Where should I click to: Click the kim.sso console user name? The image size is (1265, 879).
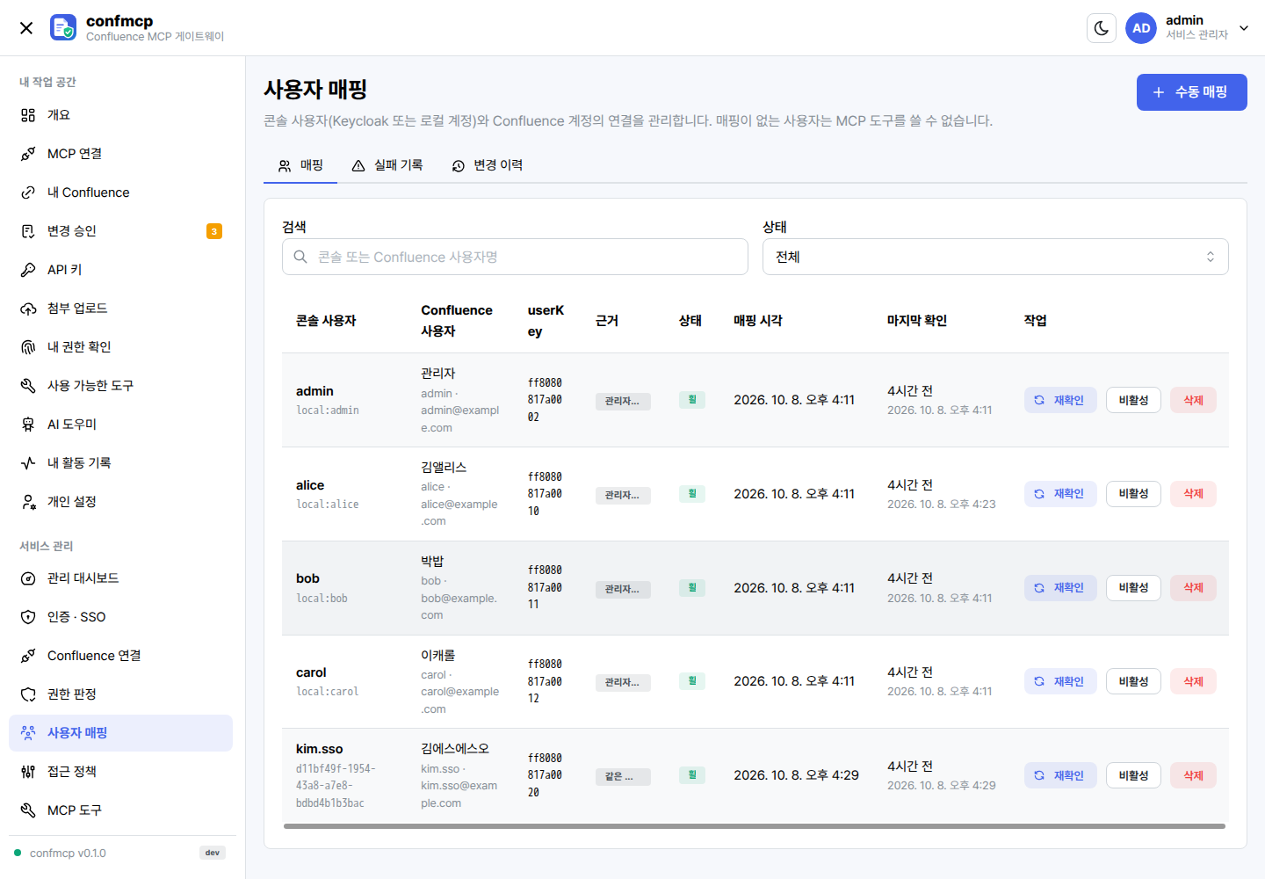(320, 749)
